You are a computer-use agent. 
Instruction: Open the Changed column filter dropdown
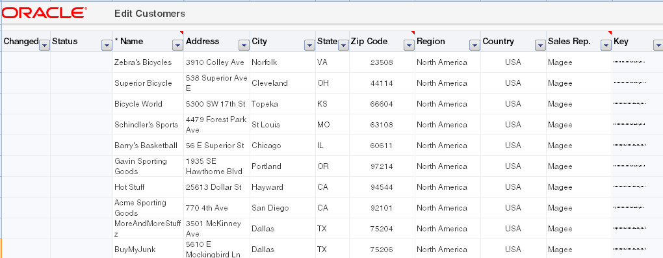[44, 45]
